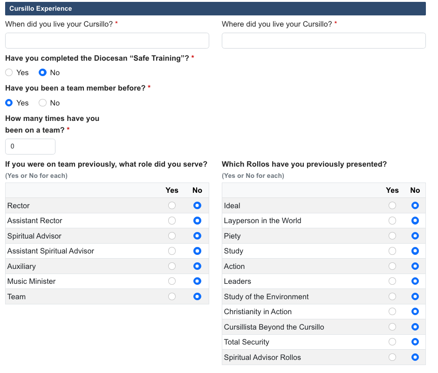Viewport: 438px width, 373px height.
Task: Mark Yes for Study of the Environment rollo
Action: [x=392, y=296]
